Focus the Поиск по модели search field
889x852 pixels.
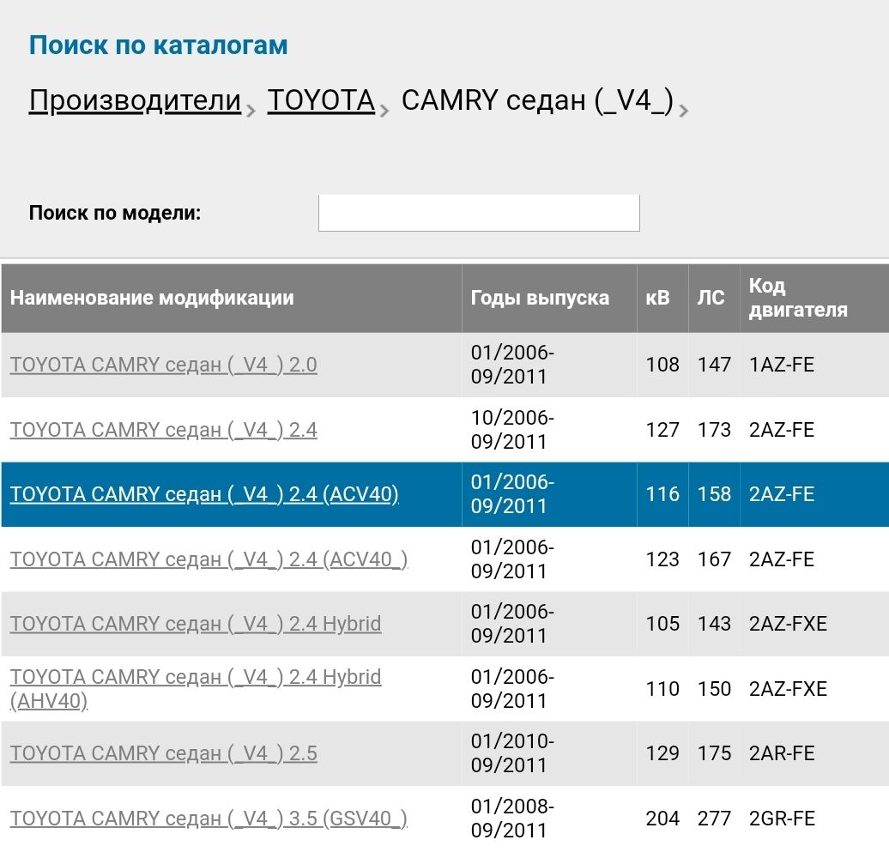click(x=479, y=213)
